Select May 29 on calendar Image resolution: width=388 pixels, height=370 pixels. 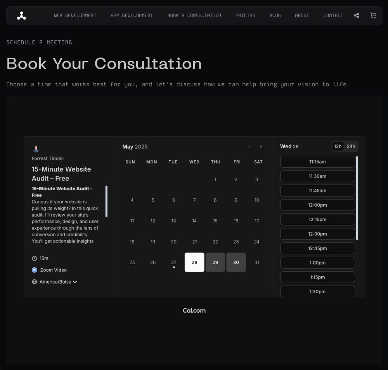(215, 262)
